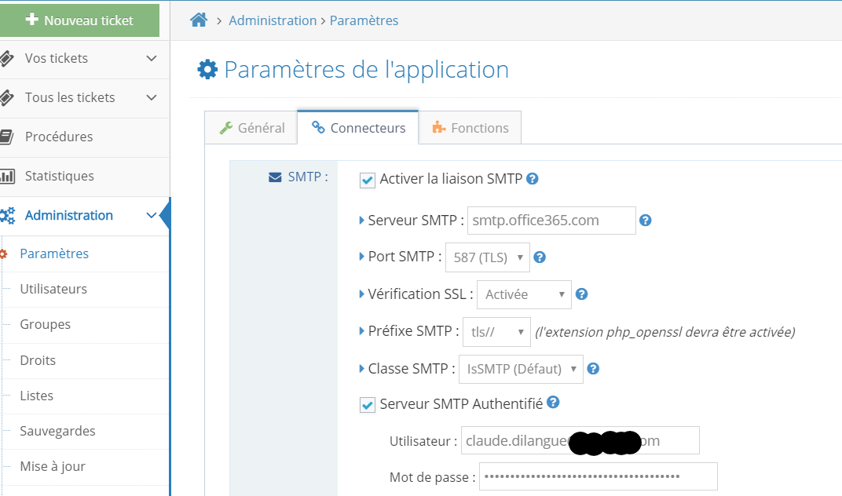Screen dimensions: 842x496
Task: Toggle the Activer la liaison SMTP checkbox
Action: 368,181
